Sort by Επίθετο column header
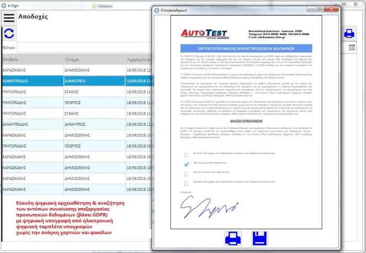This screenshot has height=253, width=366. point(31,58)
